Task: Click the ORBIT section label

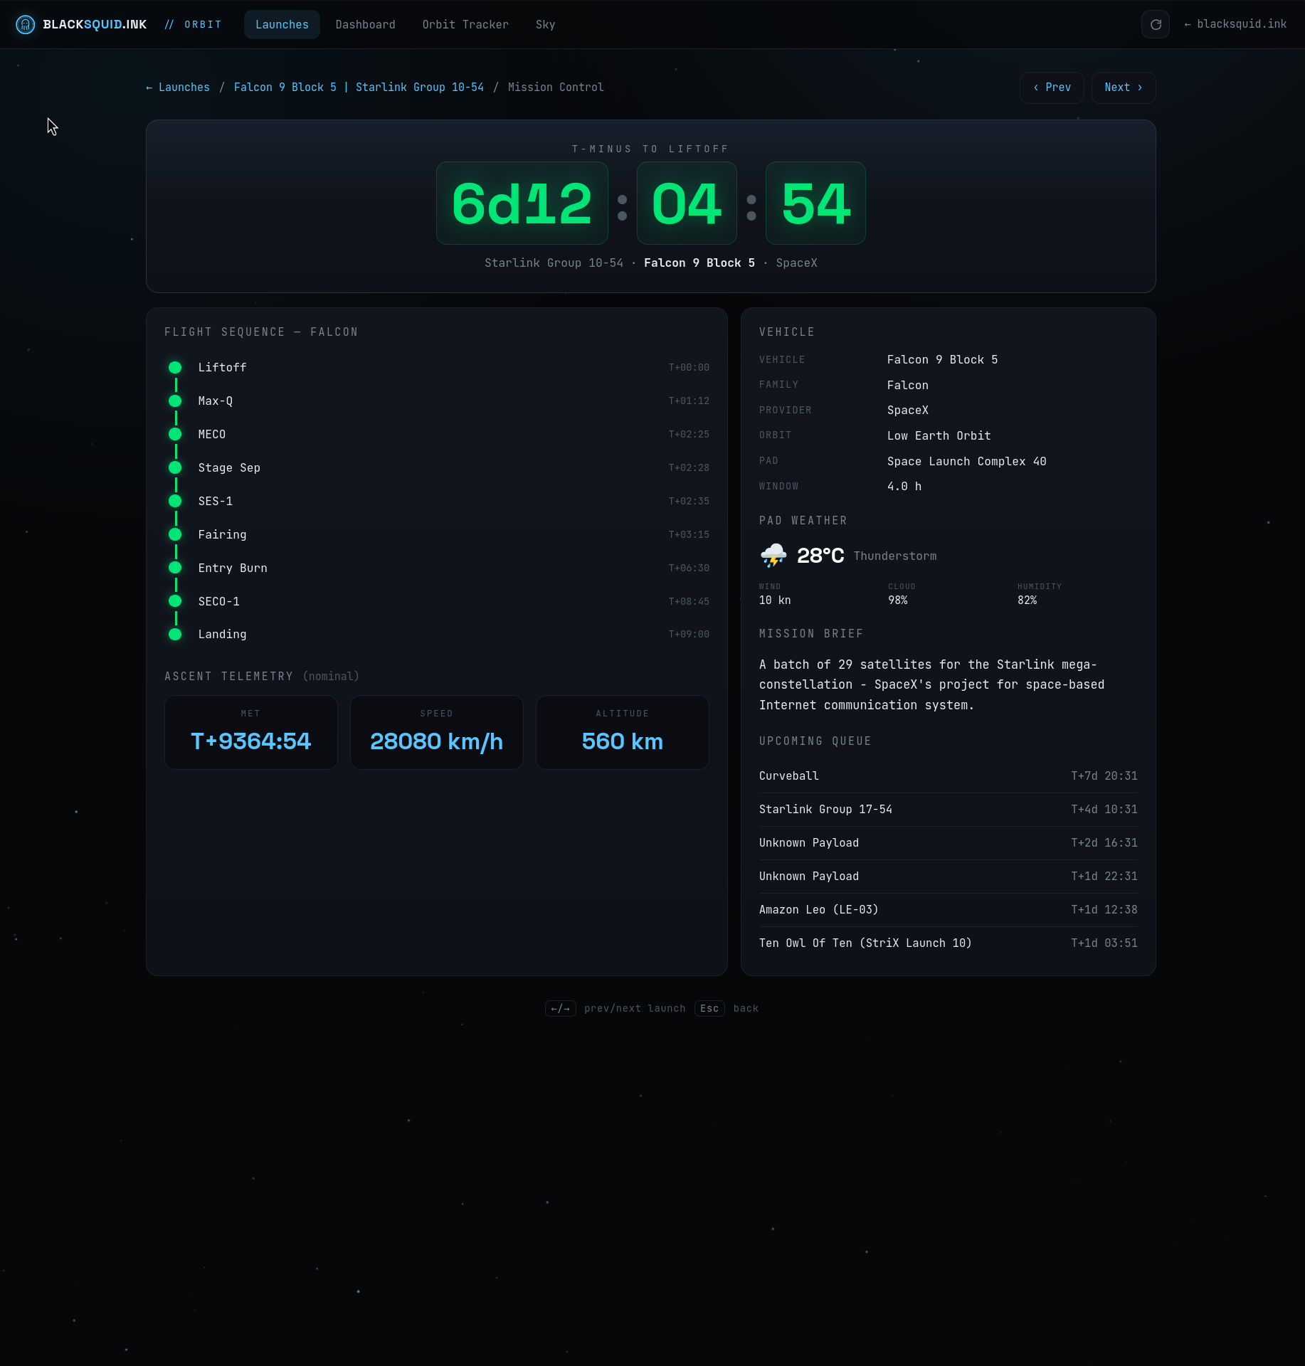Action: coord(203,25)
